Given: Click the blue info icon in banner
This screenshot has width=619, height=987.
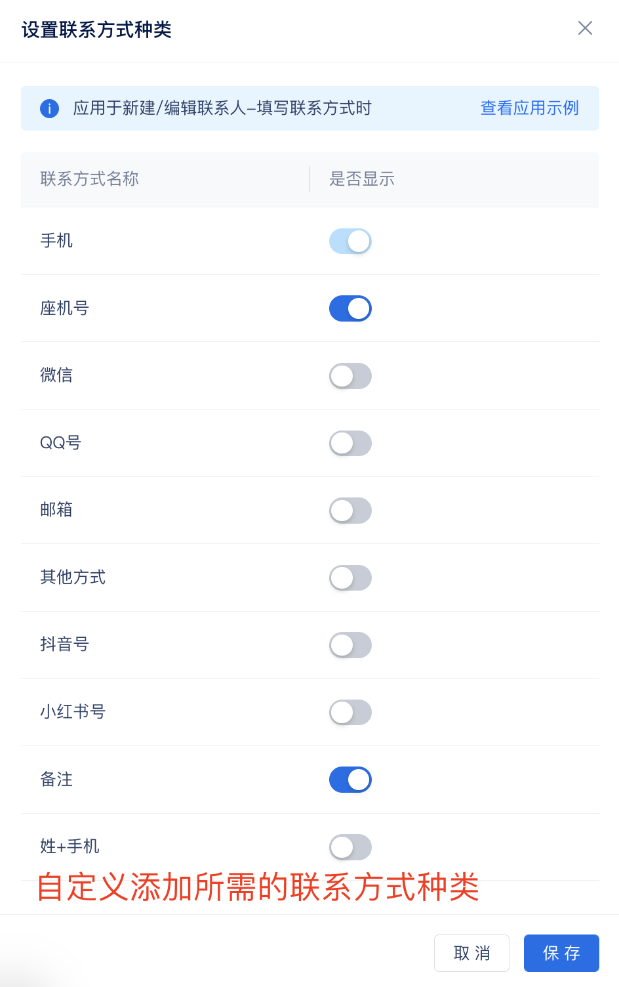Looking at the screenshot, I should [x=49, y=108].
